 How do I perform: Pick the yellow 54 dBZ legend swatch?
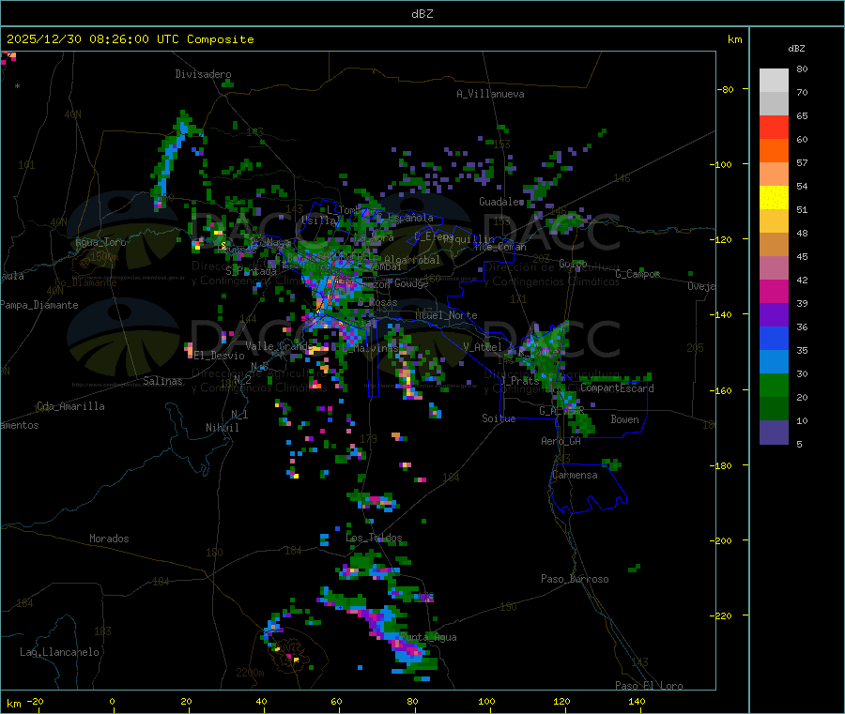coord(774,198)
